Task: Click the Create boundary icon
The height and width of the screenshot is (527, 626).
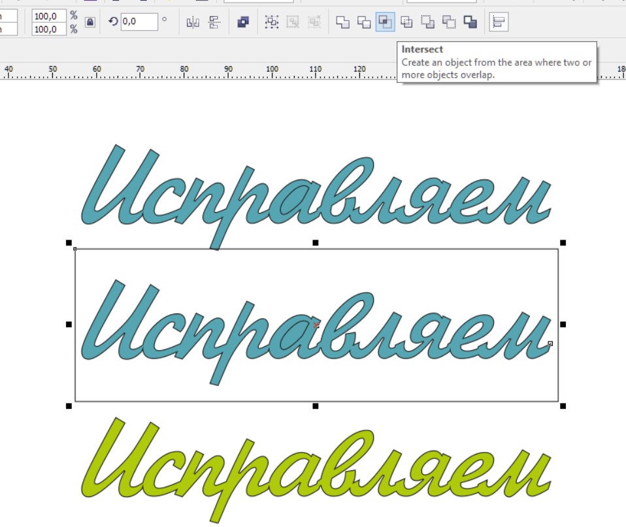Action: tap(470, 22)
